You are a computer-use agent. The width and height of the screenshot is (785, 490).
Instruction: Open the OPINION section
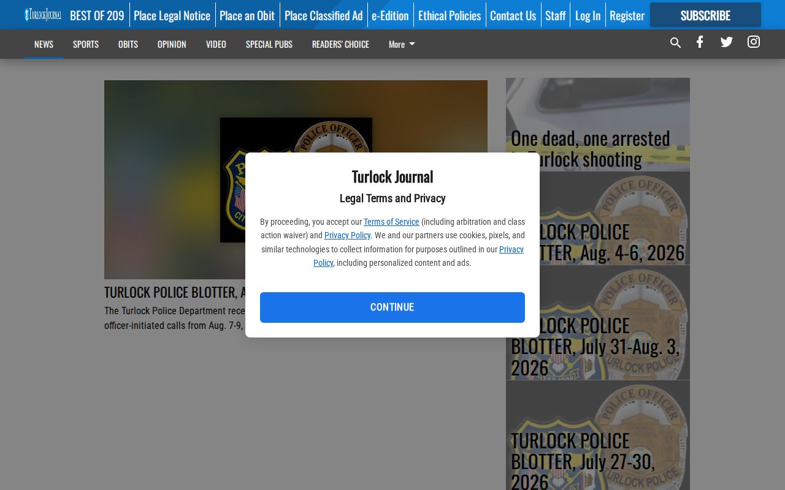coord(172,44)
